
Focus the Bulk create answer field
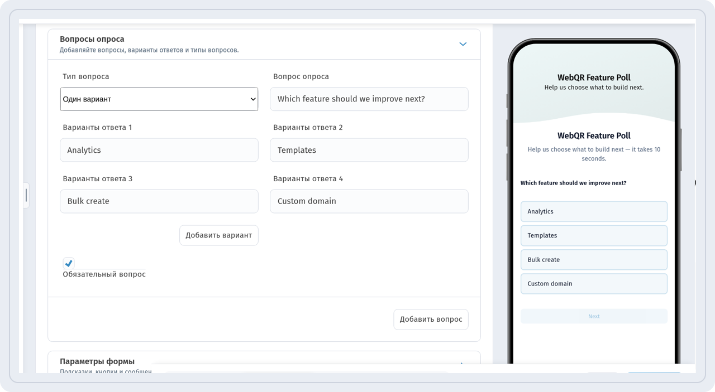point(159,201)
